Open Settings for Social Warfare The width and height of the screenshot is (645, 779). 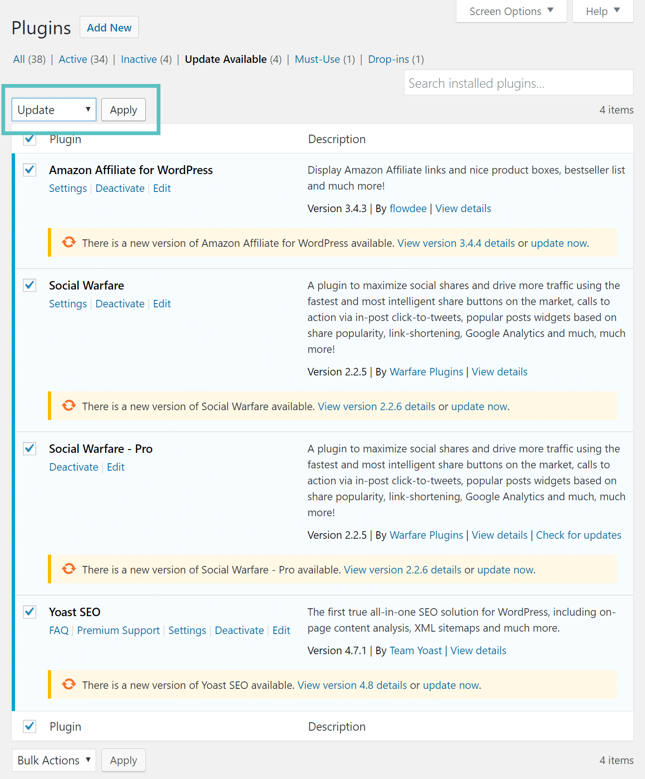[68, 304]
